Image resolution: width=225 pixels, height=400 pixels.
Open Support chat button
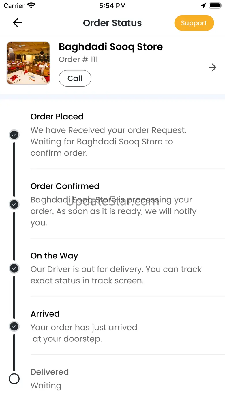point(194,23)
